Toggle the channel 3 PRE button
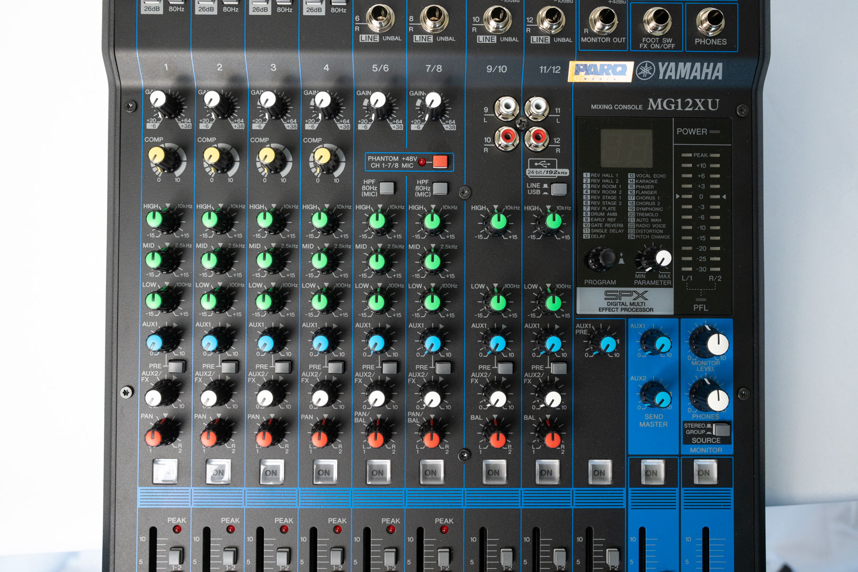This screenshot has height=572, width=858. pyautogui.click(x=283, y=367)
